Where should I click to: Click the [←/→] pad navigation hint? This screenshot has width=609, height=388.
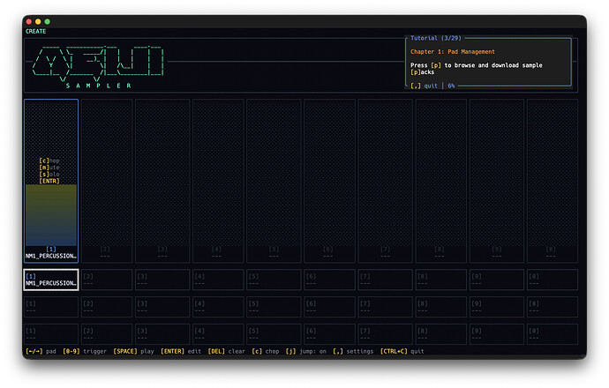pyautogui.click(x=41, y=351)
